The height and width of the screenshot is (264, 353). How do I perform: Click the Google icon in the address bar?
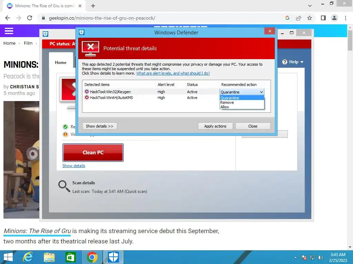tap(287, 18)
